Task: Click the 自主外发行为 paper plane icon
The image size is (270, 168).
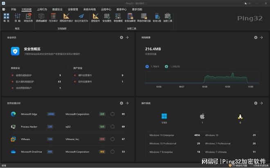Action: tap(81, 17)
